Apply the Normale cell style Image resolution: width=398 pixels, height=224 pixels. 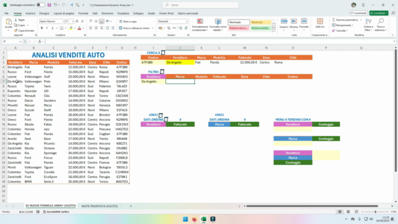[x=239, y=22]
